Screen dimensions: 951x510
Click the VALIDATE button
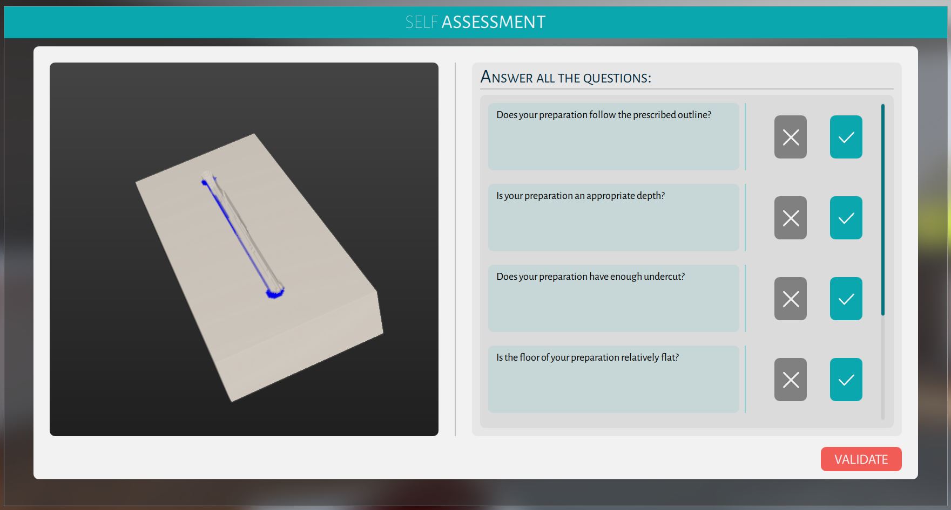coord(861,459)
